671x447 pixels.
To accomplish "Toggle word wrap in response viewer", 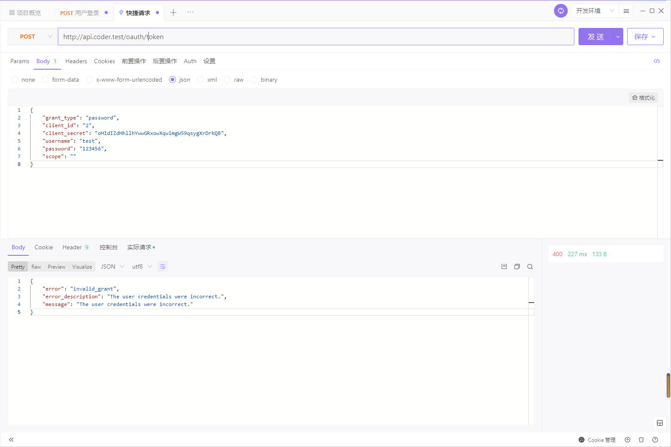I will (163, 266).
